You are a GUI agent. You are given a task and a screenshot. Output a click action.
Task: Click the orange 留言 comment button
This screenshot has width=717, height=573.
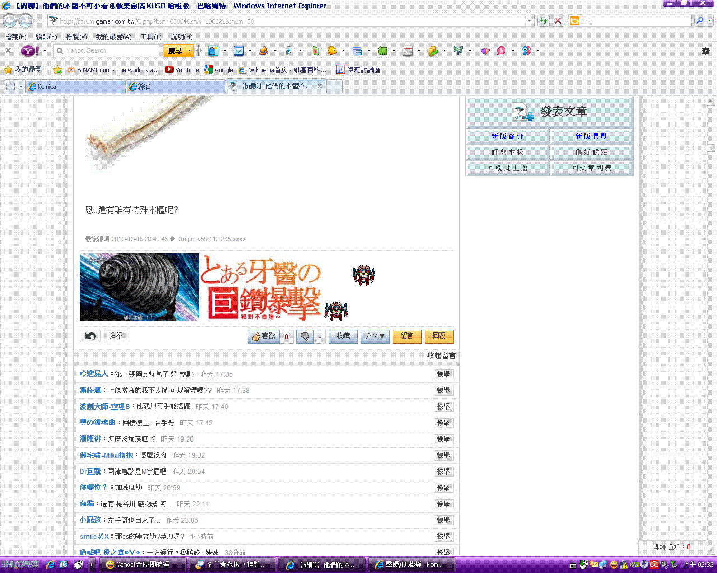tap(407, 336)
